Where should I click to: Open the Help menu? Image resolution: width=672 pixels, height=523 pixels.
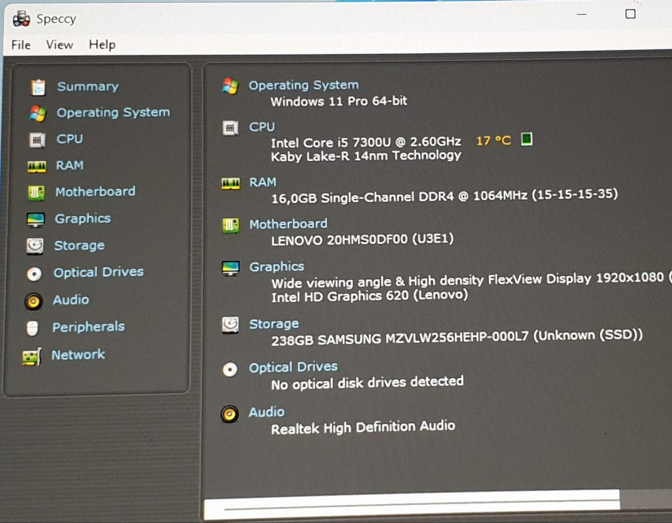click(x=102, y=45)
